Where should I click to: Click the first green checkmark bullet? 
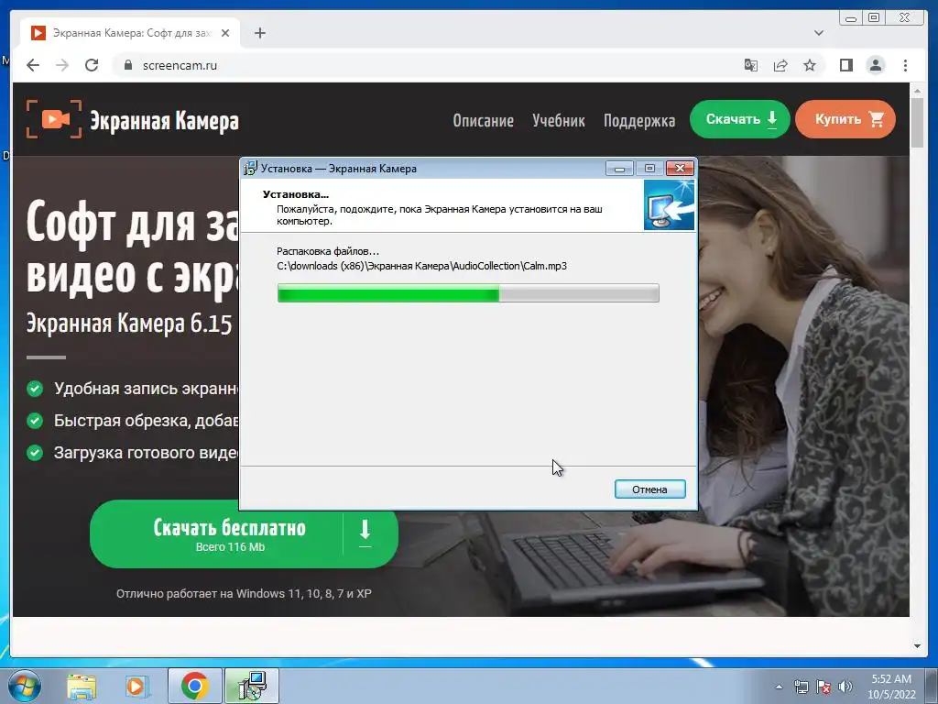(x=35, y=389)
